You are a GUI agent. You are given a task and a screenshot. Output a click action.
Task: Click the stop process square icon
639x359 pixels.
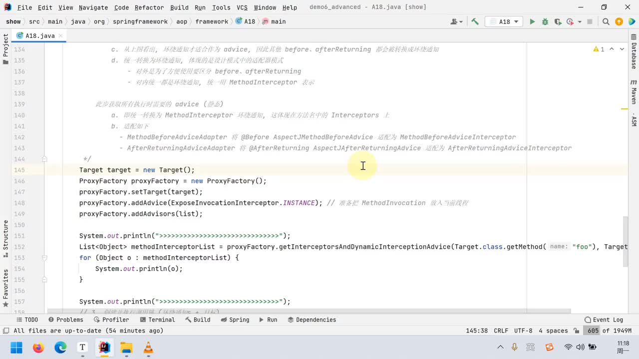(590, 21)
